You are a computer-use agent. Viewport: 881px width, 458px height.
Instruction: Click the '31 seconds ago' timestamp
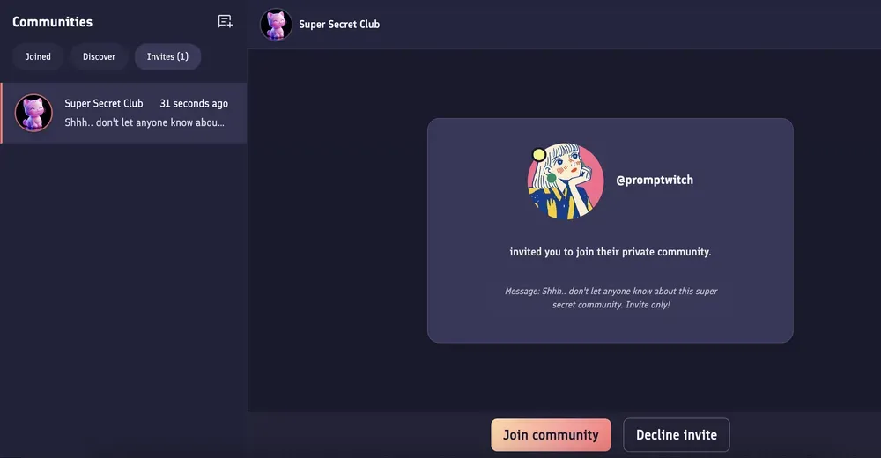click(194, 103)
